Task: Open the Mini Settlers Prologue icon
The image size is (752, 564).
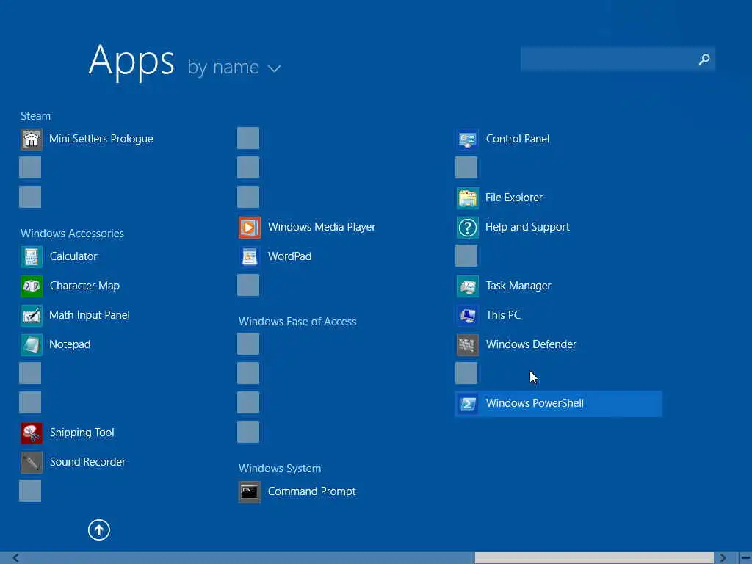Action: [31, 139]
